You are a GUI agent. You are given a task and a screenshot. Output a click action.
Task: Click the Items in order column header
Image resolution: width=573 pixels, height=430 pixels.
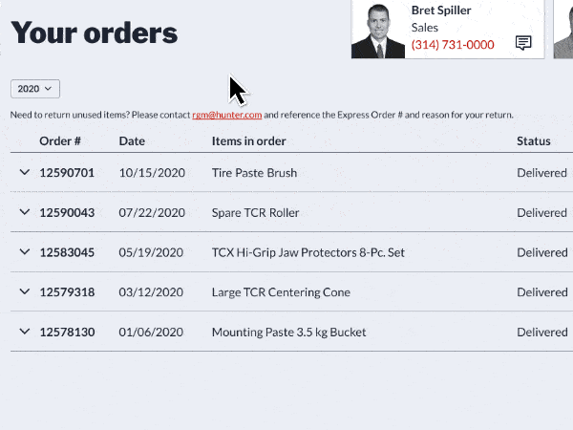(249, 141)
